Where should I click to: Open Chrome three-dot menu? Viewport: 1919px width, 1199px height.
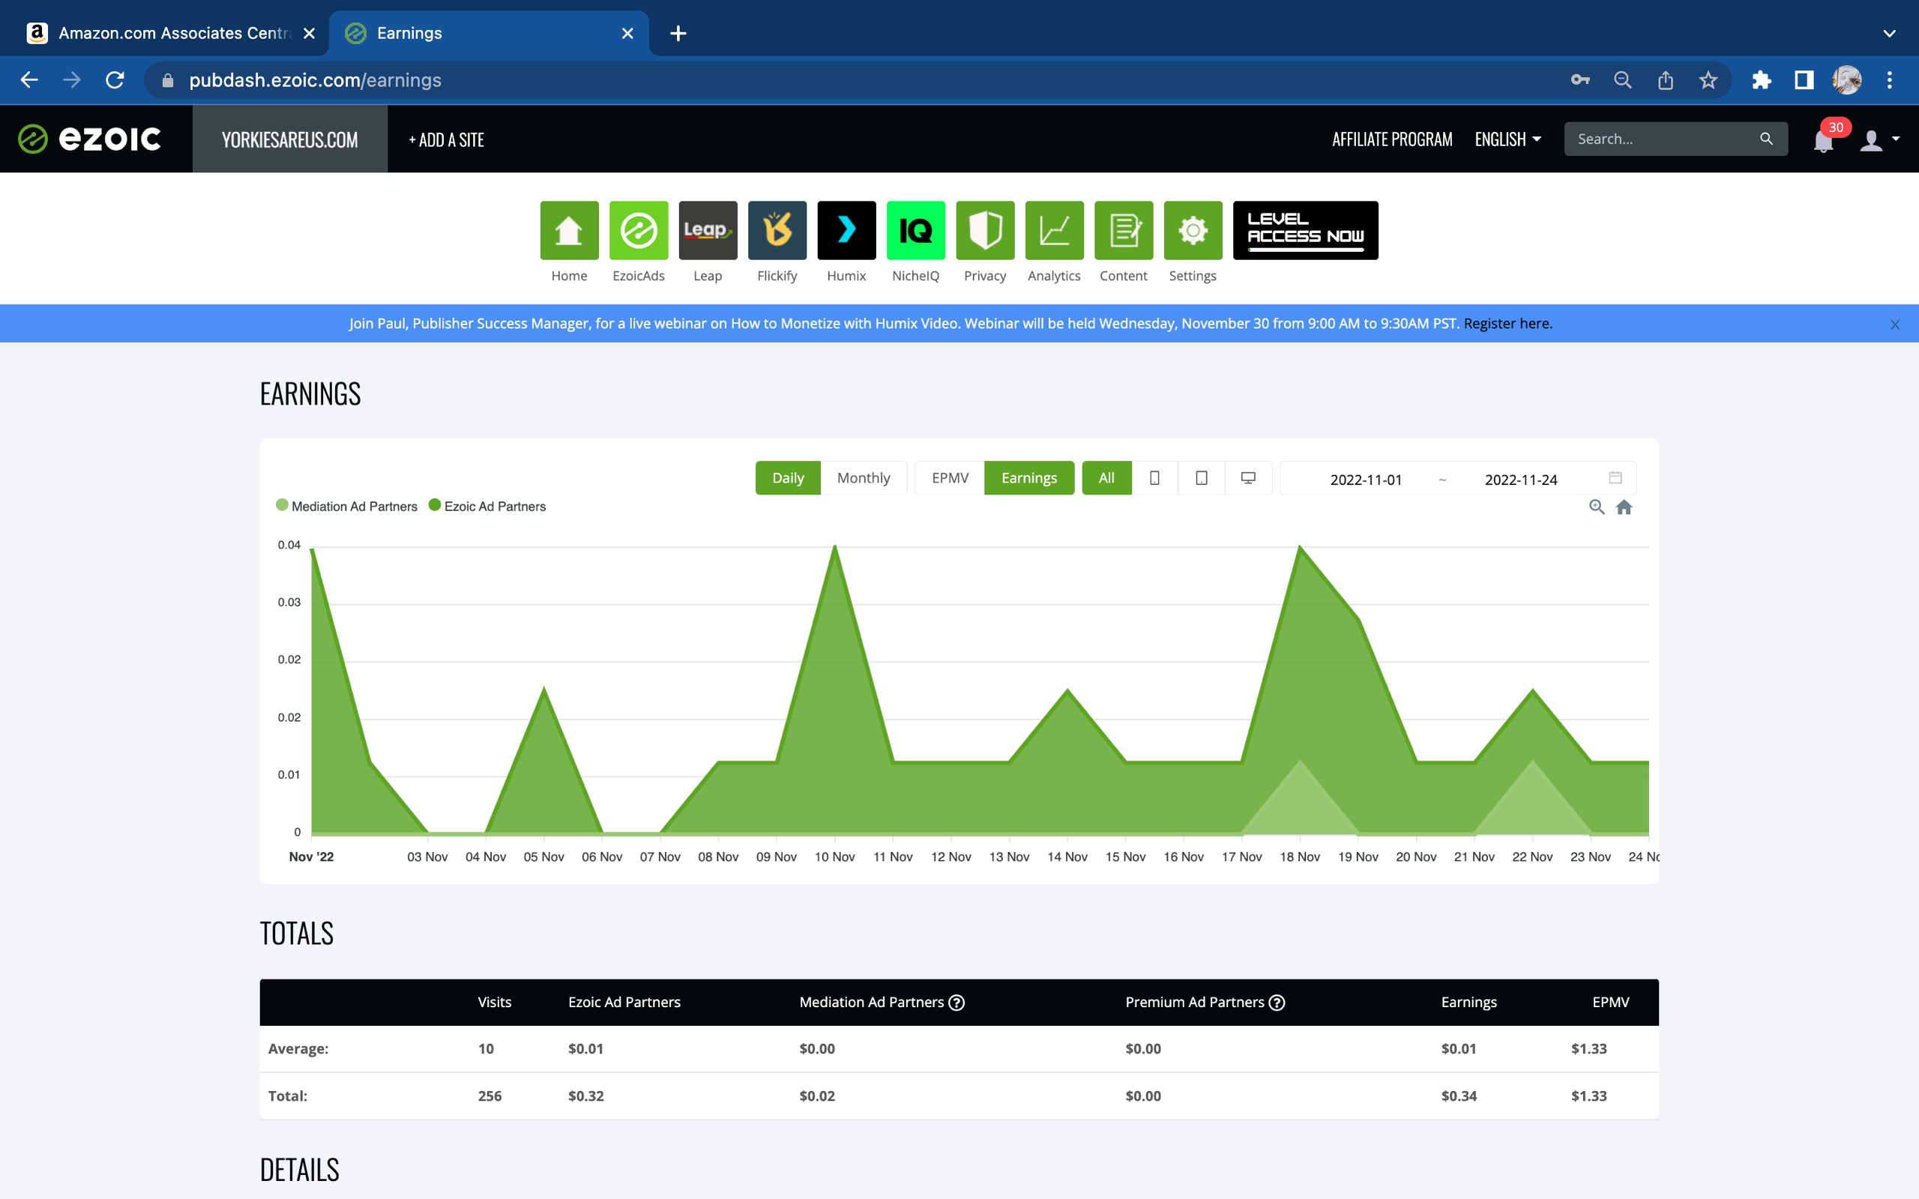pyautogui.click(x=1890, y=80)
